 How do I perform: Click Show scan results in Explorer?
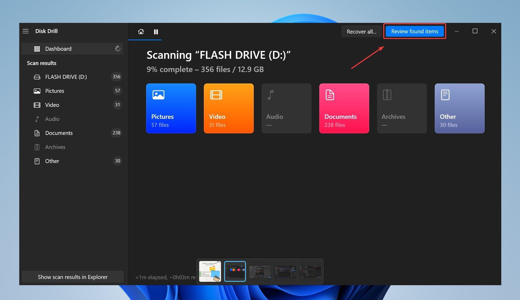[73, 276]
